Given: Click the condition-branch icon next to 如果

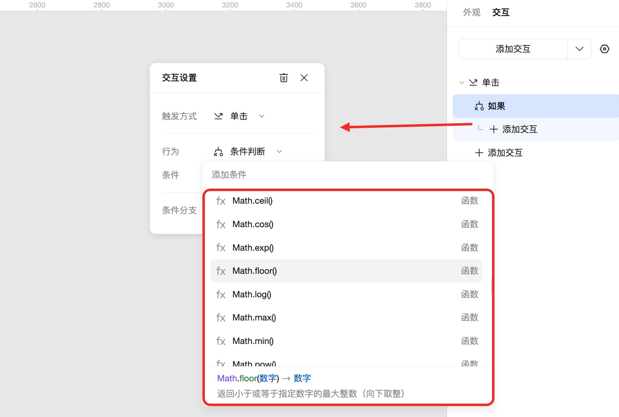Looking at the screenshot, I should tap(478, 106).
